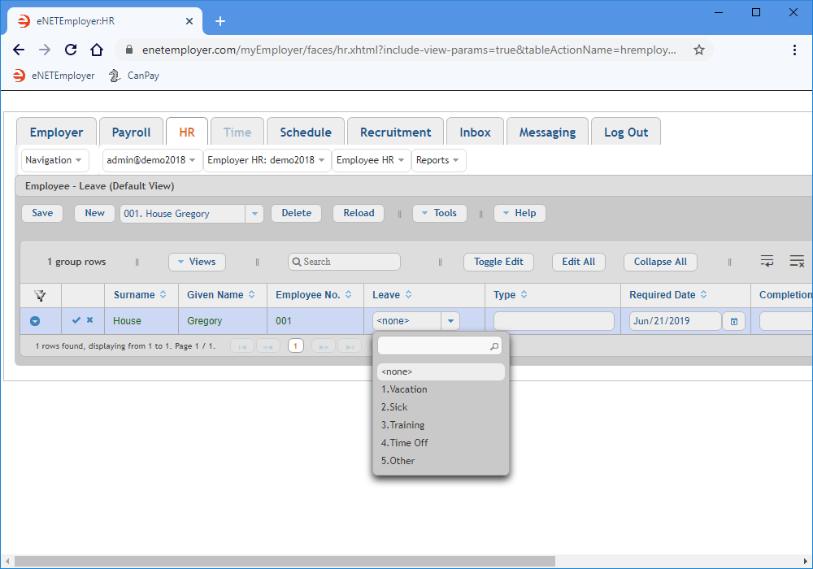Viewport: 813px width, 569px height.
Task: Click the X icon to cancel row edit
Action: point(90,320)
